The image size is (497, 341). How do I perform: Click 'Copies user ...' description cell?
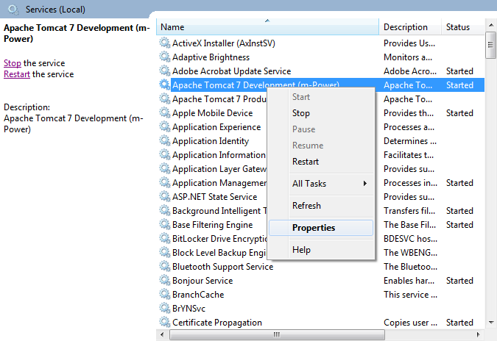(x=410, y=323)
